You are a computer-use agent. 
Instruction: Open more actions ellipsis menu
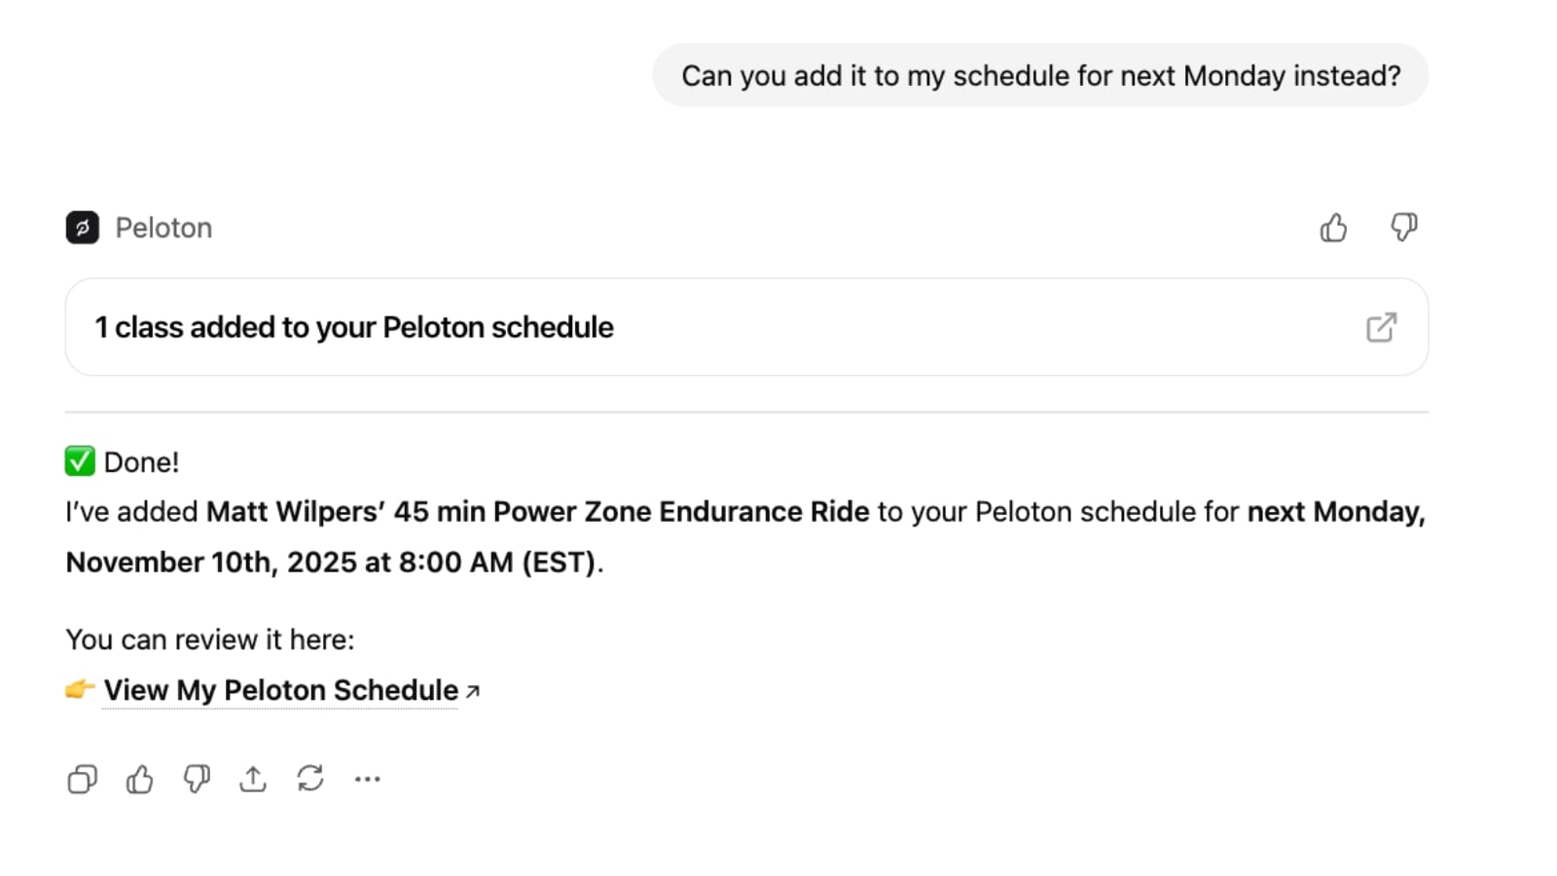pyautogui.click(x=367, y=779)
